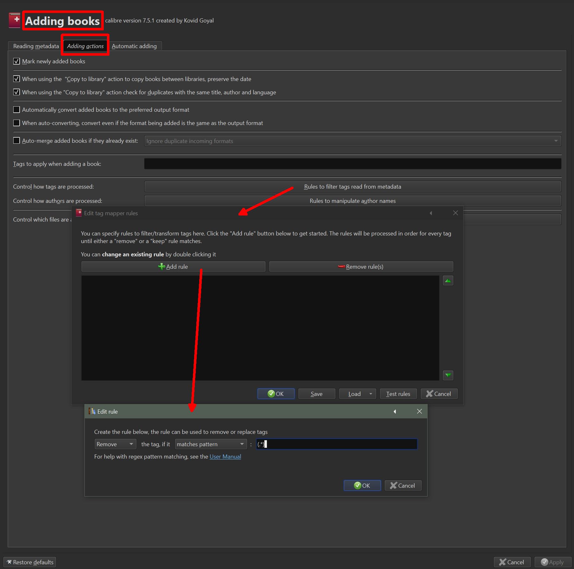
Task: Open Test rules in tag mapper dialog
Action: pos(398,394)
